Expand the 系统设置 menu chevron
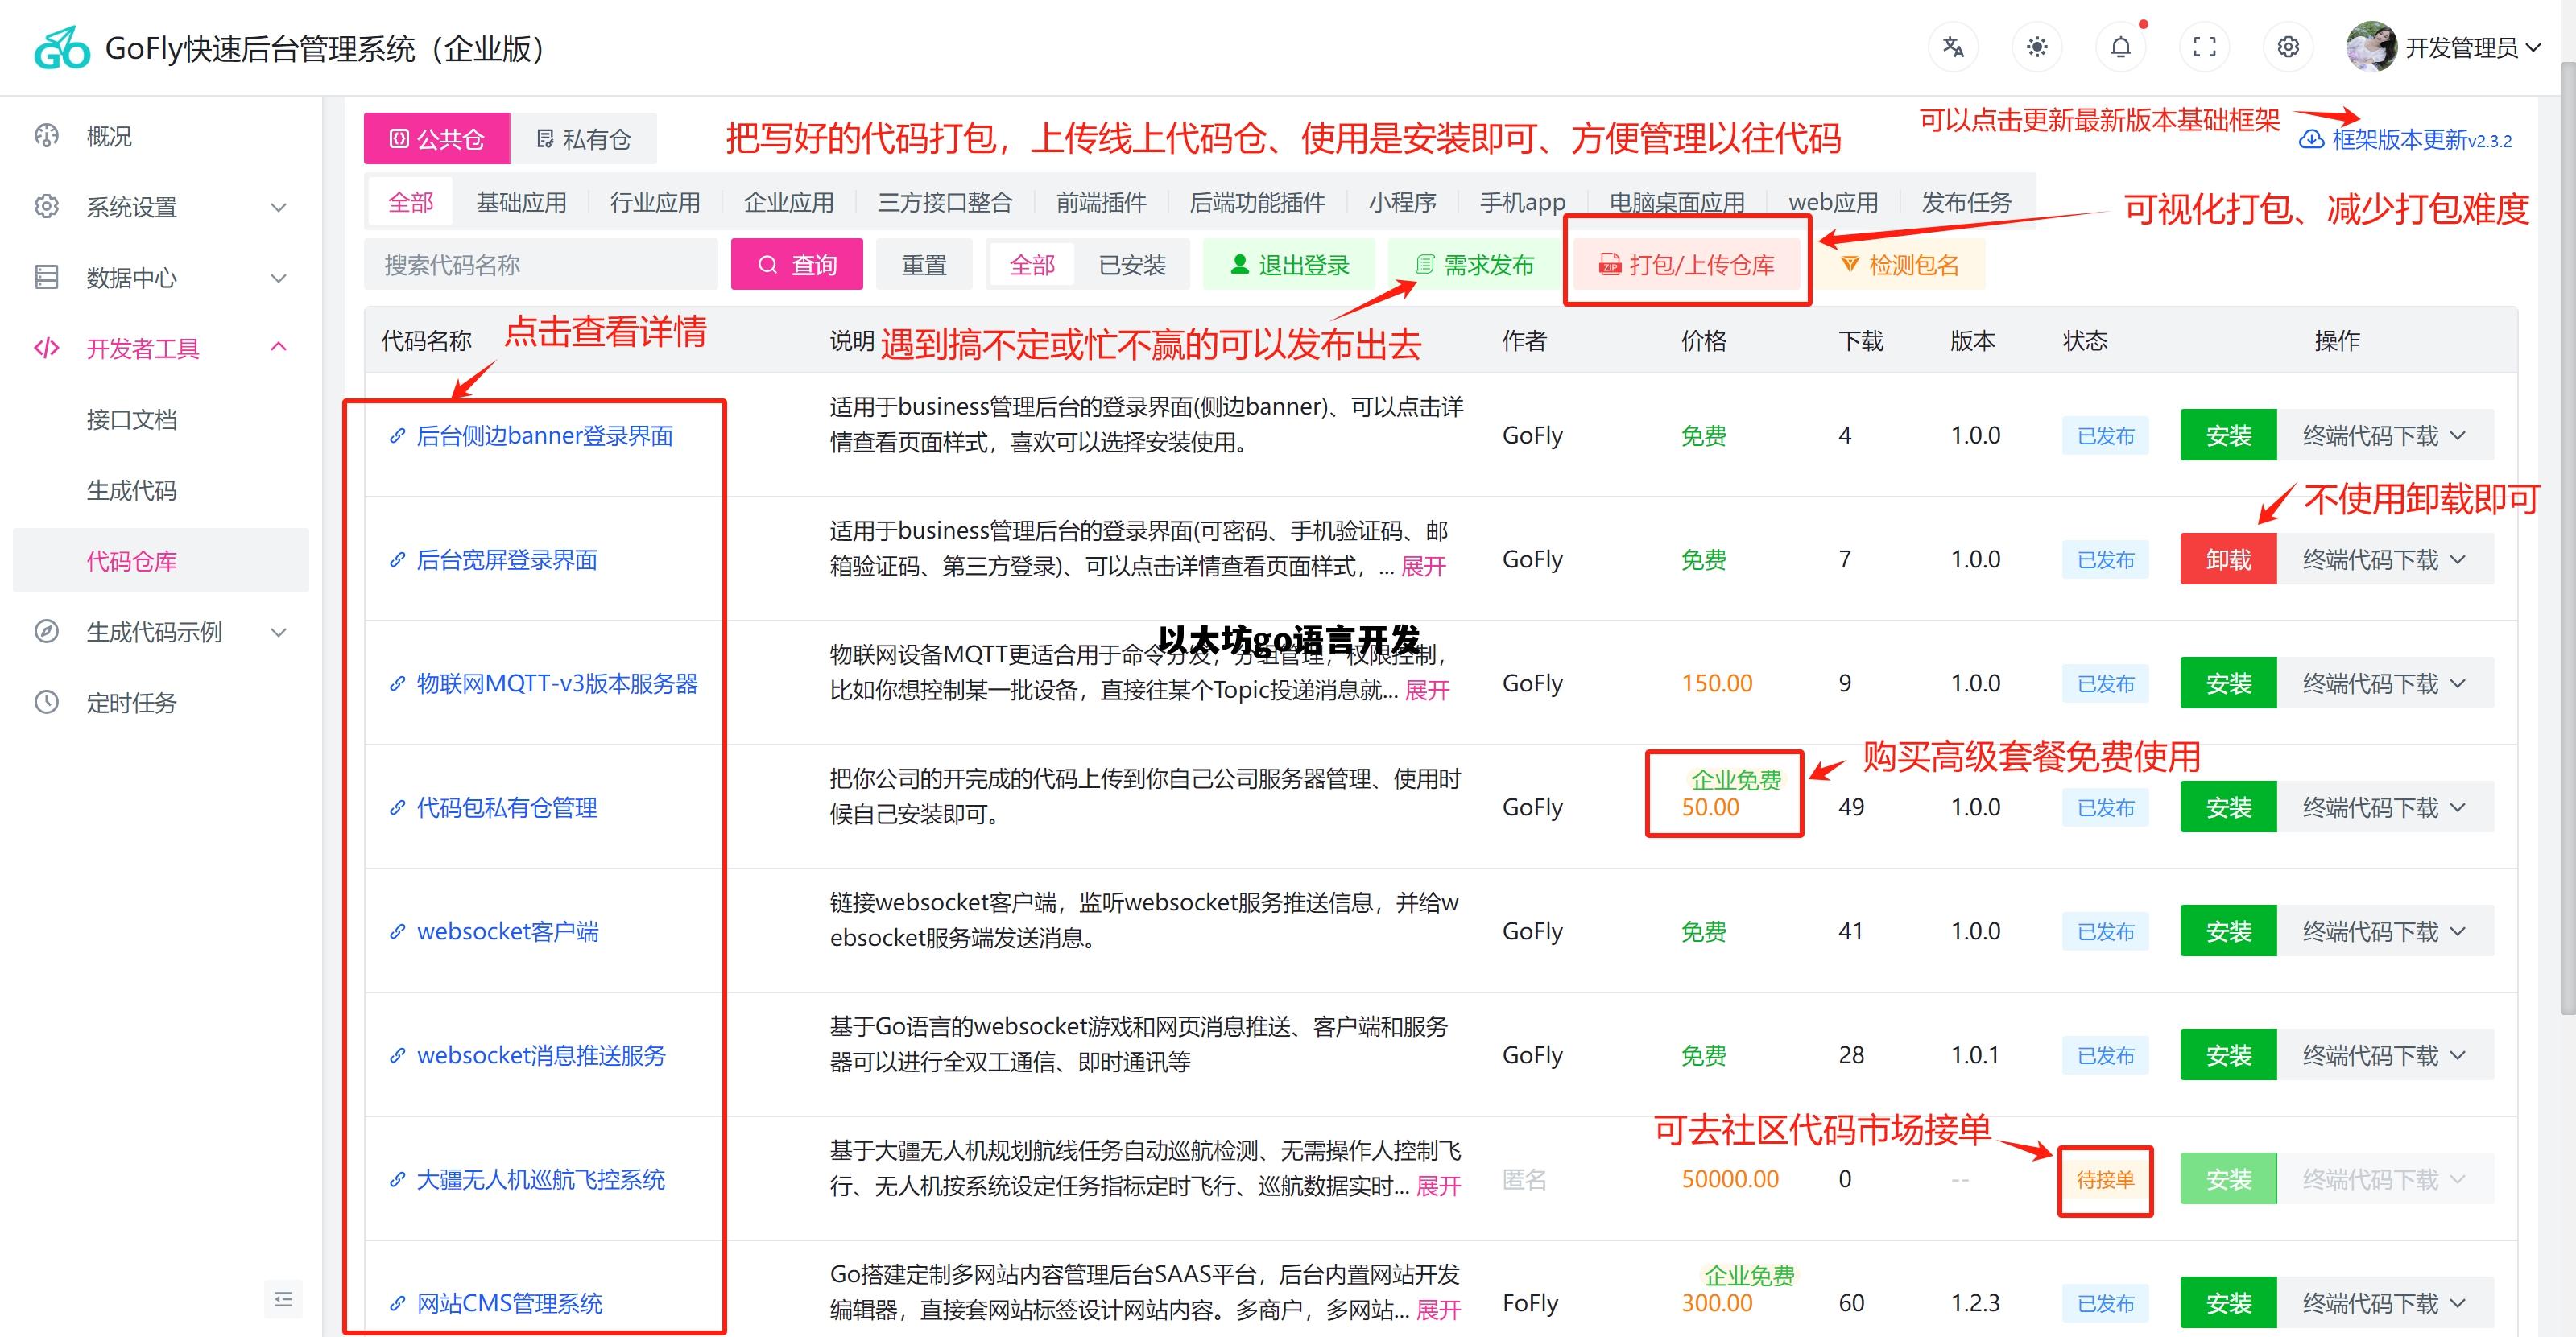 279,207
